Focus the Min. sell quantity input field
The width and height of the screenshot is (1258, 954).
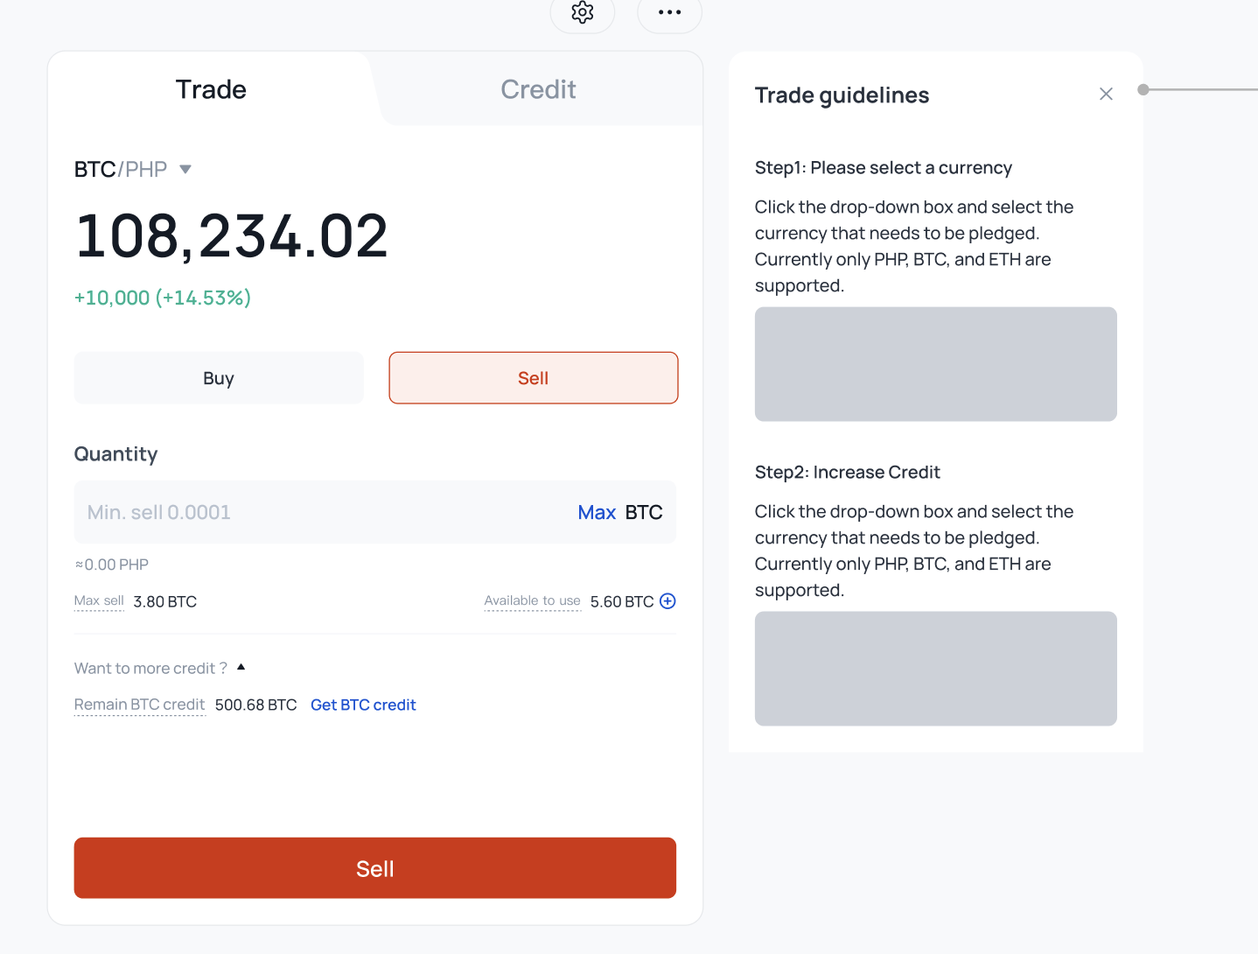315,513
